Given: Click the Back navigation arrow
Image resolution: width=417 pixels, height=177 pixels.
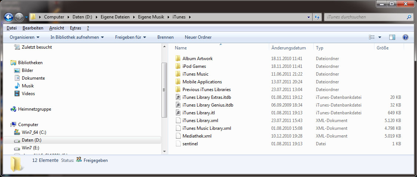Looking at the screenshot, I should pyautogui.click(x=9, y=17).
